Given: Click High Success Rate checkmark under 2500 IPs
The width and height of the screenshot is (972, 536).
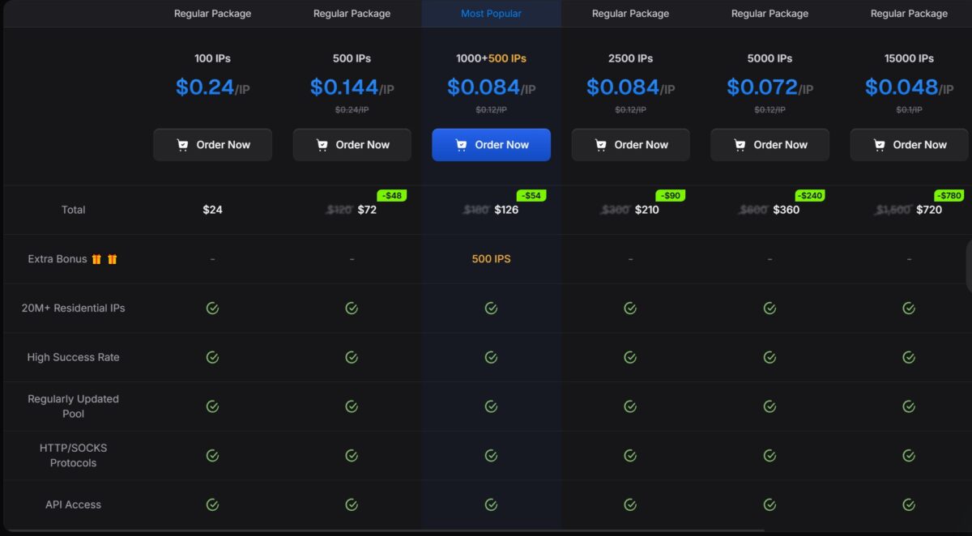Looking at the screenshot, I should point(630,357).
